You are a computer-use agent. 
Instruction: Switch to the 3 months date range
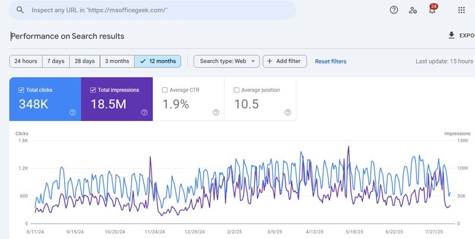pos(117,61)
